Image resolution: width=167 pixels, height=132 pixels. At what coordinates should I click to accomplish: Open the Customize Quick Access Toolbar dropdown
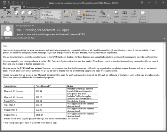[x=26, y=2]
